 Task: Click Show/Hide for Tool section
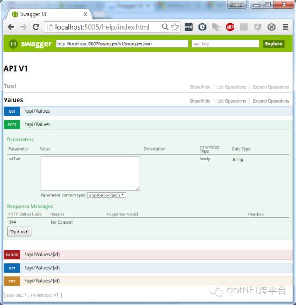pyautogui.click(x=200, y=87)
